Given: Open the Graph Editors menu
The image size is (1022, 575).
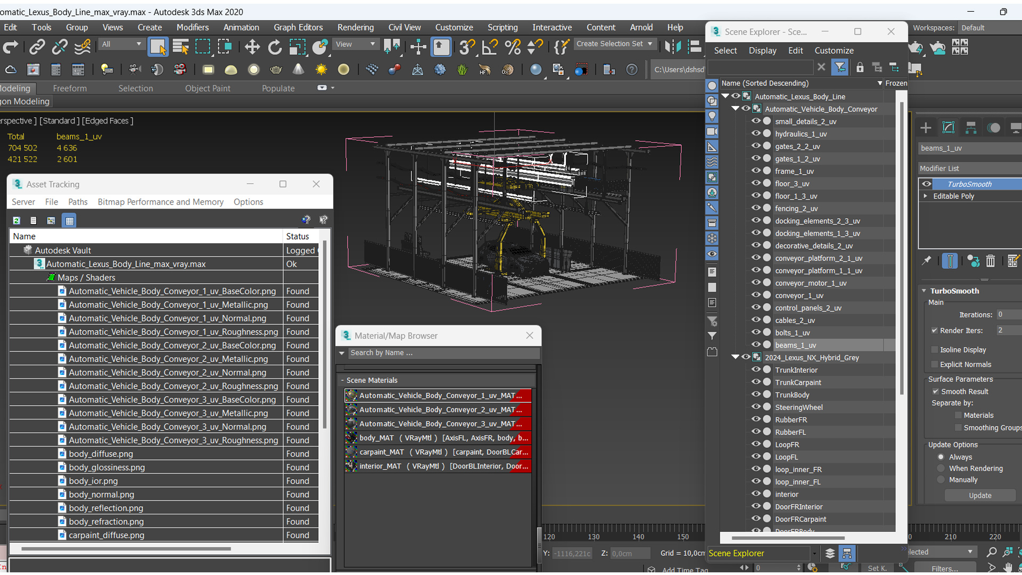Looking at the screenshot, I should [x=298, y=27].
